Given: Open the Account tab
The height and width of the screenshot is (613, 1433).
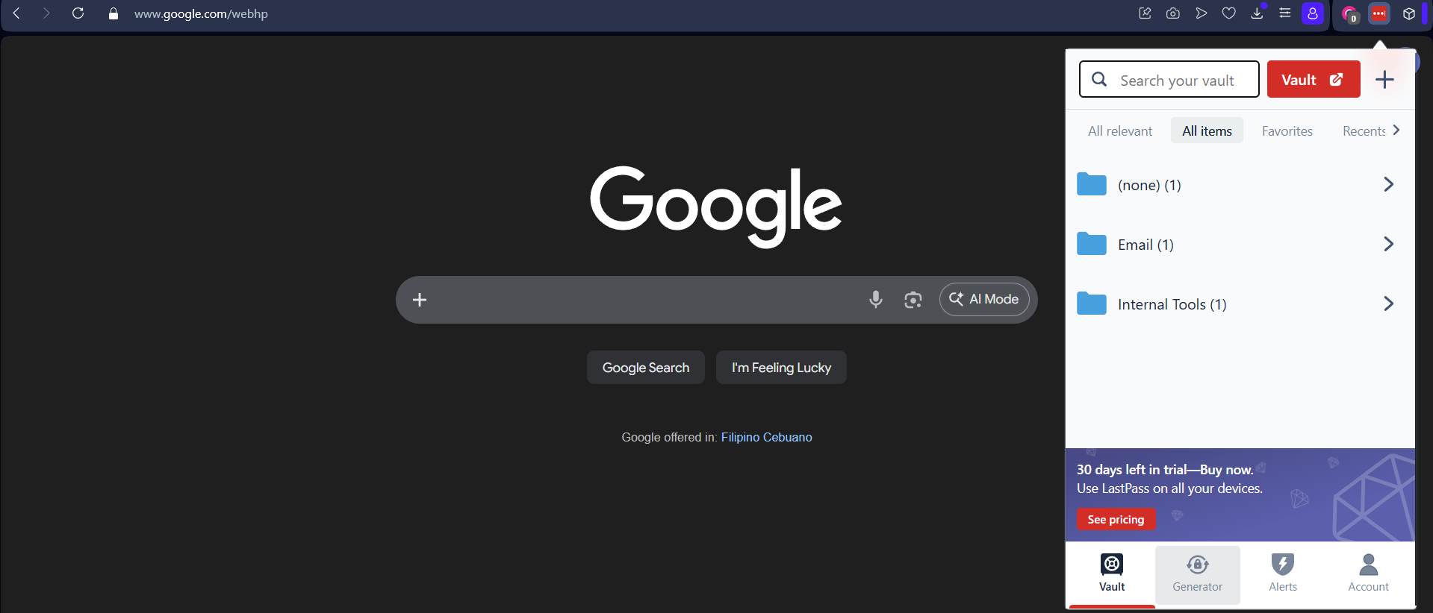Looking at the screenshot, I should tap(1369, 574).
